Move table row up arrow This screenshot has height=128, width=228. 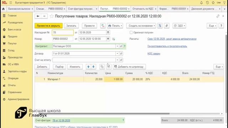point(88,67)
